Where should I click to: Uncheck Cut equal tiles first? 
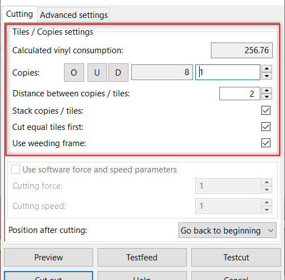266,127
